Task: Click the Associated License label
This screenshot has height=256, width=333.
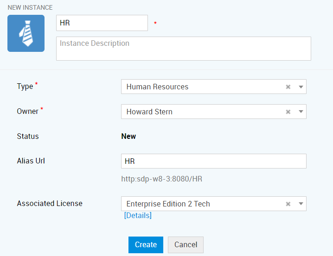Action: [50, 204]
